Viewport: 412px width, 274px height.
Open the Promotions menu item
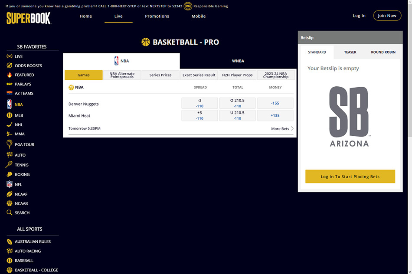click(157, 16)
